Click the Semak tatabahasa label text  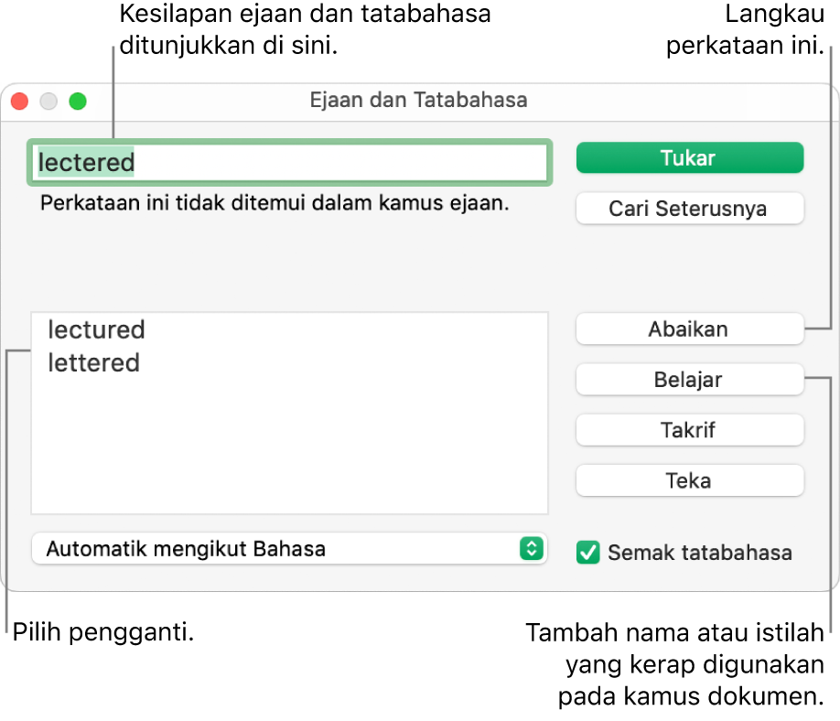click(x=699, y=553)
